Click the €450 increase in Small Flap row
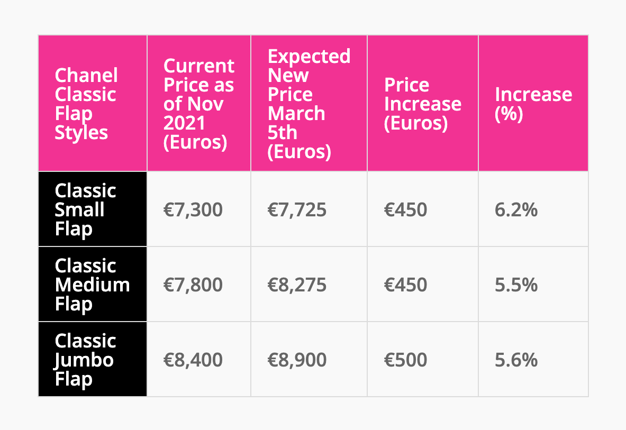 coord(405,210)
